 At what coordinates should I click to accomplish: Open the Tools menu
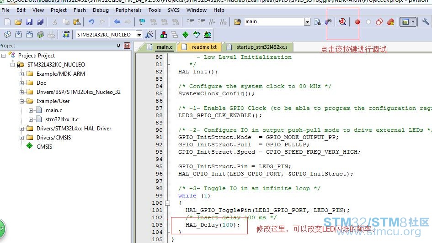[155, 10]
